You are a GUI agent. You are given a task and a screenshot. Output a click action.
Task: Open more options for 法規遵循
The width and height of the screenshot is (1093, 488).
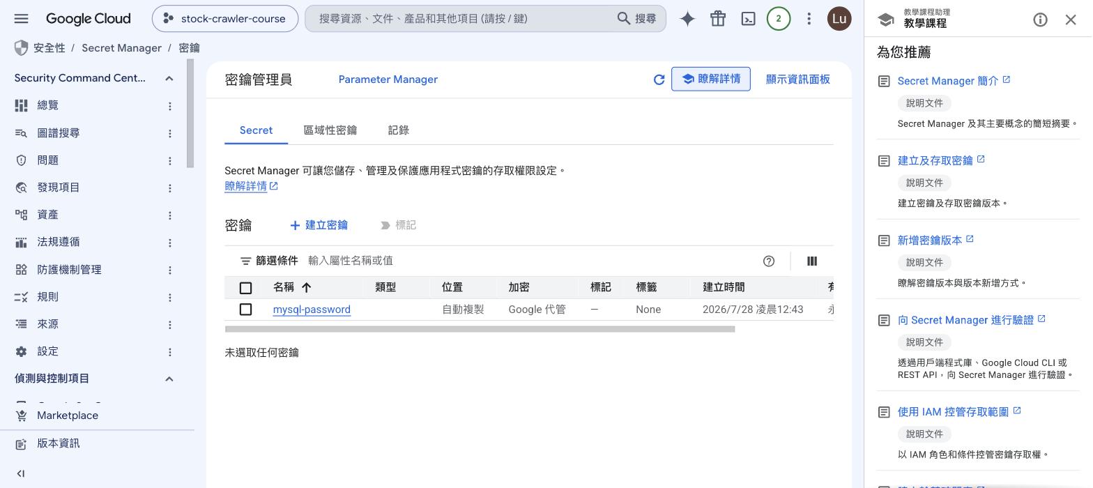click(x=169, y=243)
